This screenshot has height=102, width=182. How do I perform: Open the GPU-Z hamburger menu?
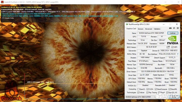(x=178, y=29)
